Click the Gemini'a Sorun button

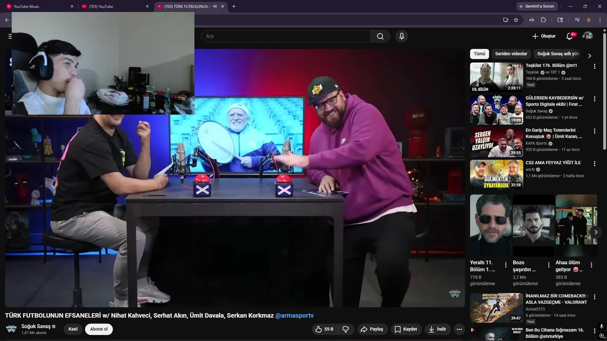tap(537, 7)
